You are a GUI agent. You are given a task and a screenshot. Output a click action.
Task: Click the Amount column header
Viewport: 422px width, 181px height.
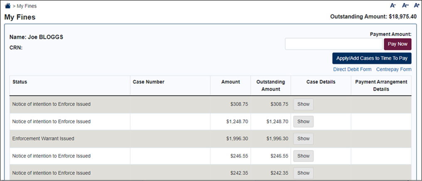[x=230, y=82]
